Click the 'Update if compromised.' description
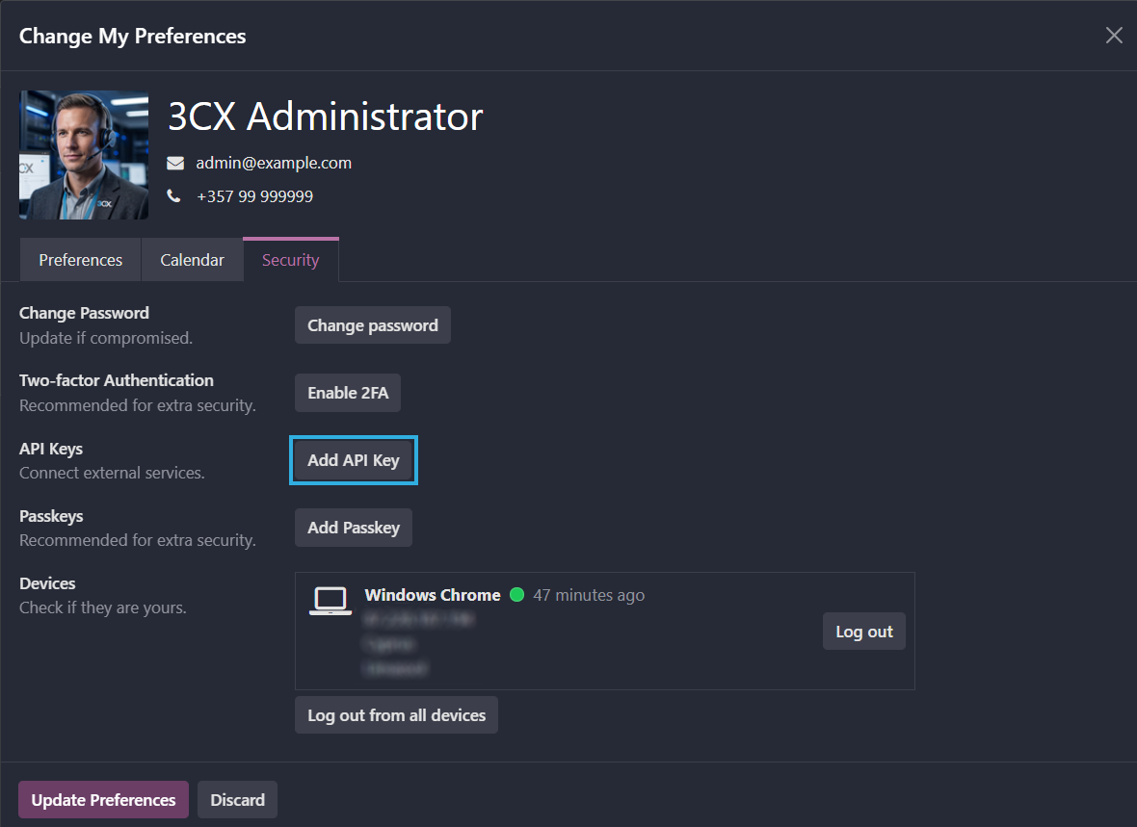 pyautogui.click(x=106, y=338)
